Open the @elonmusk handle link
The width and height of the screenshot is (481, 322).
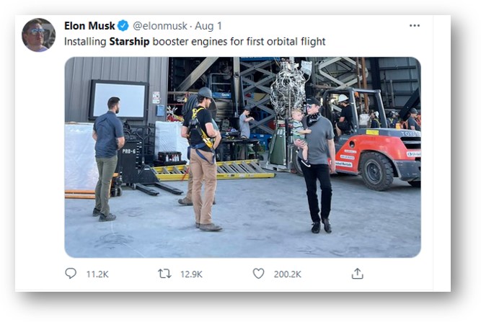point(160,26)
